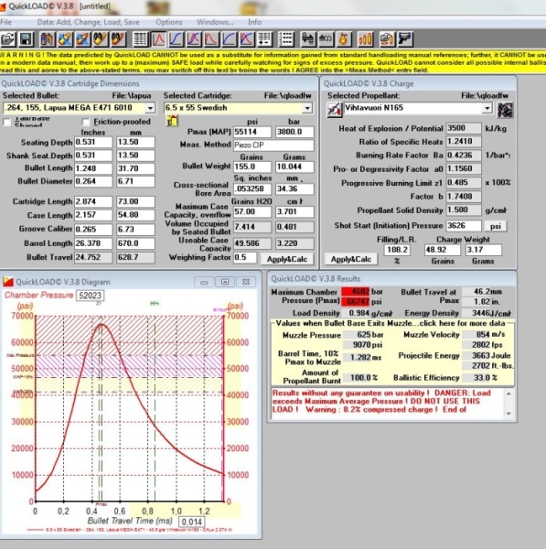The width and height of the screenshot is (546, 549).
Task: Open the File menu
Action: click(x=6, y=22)
